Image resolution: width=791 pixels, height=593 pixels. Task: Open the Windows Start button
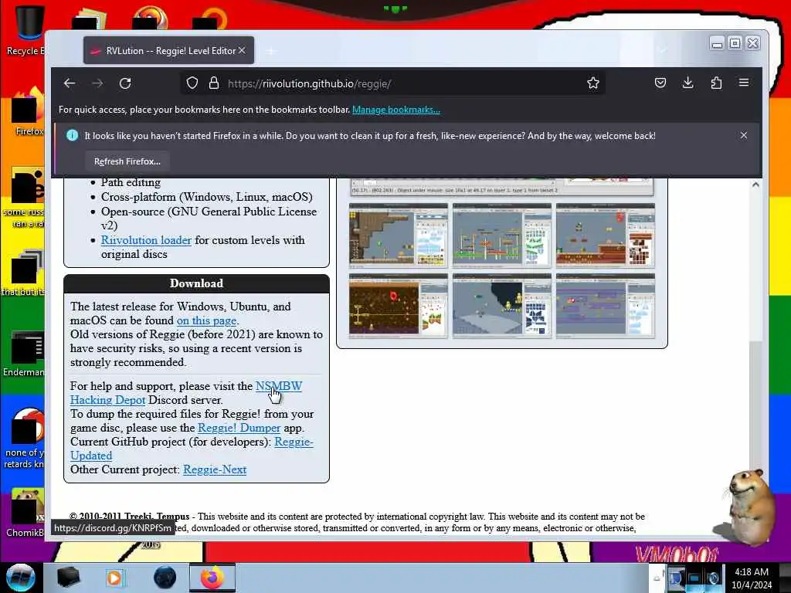(x=20, y=578)
